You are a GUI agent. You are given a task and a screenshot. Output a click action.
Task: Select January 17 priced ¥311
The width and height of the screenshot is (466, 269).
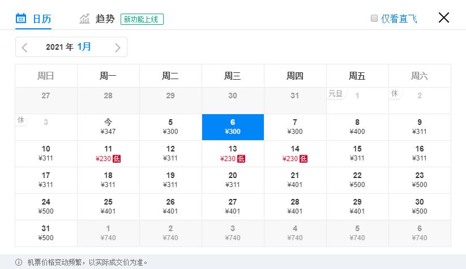46,180
